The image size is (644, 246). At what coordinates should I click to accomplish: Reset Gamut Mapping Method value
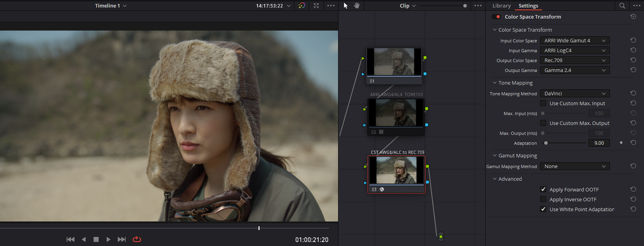633,166
